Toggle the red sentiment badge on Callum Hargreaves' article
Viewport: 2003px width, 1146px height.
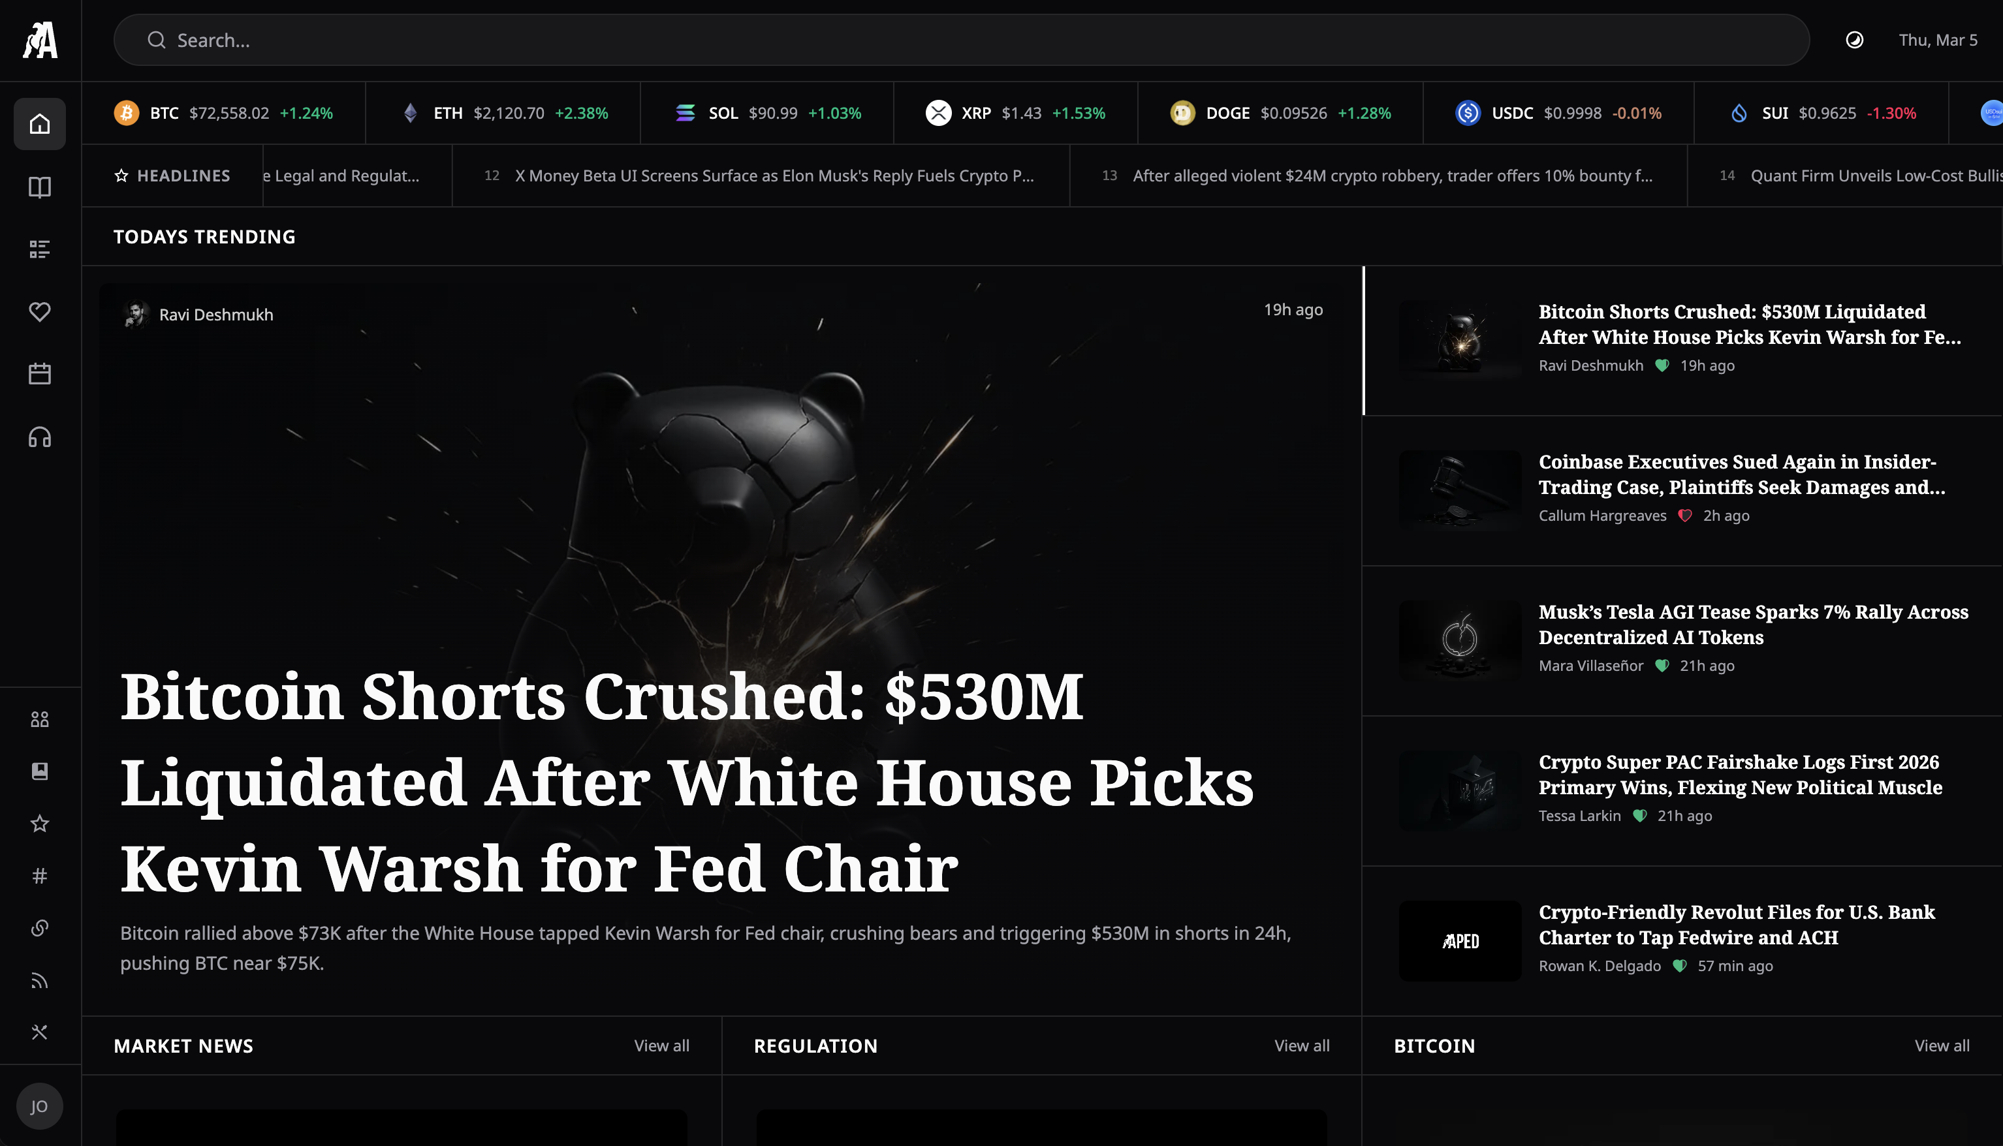(1686, 516)
